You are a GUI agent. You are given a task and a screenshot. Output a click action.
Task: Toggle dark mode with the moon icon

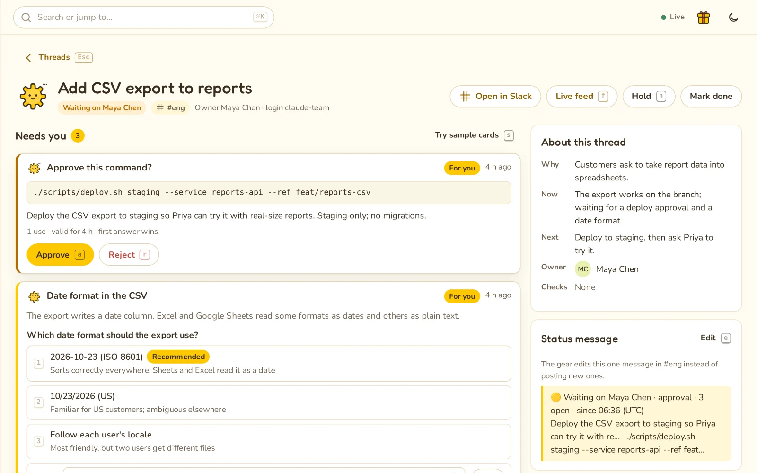[x=733, y=18]
